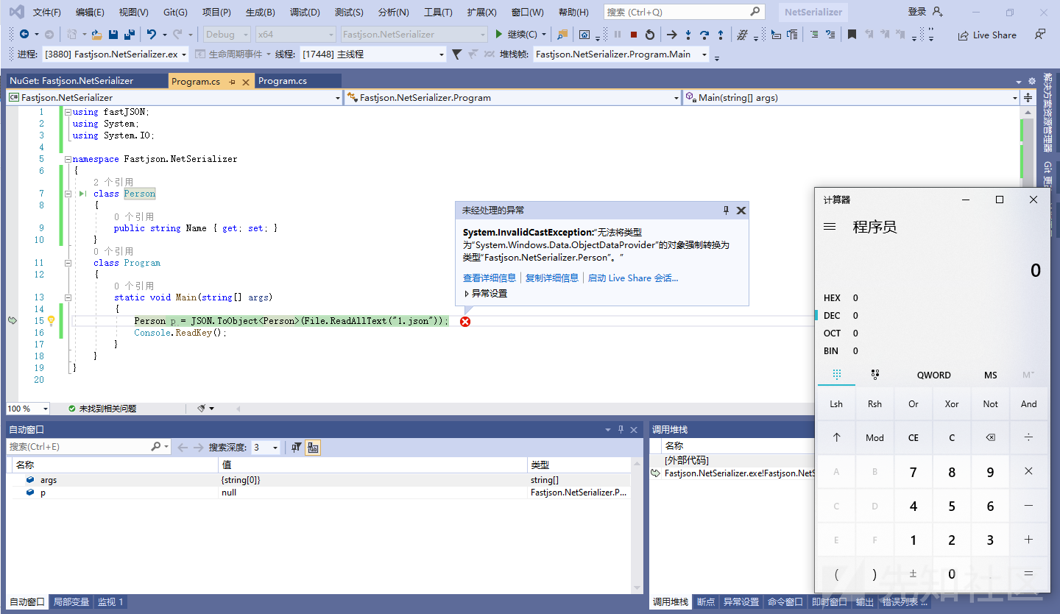Open the calculator hamburger menu

(x=830, y=227)
